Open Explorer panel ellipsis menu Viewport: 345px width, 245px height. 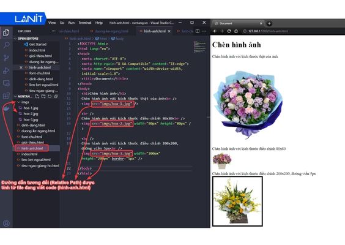53,31
